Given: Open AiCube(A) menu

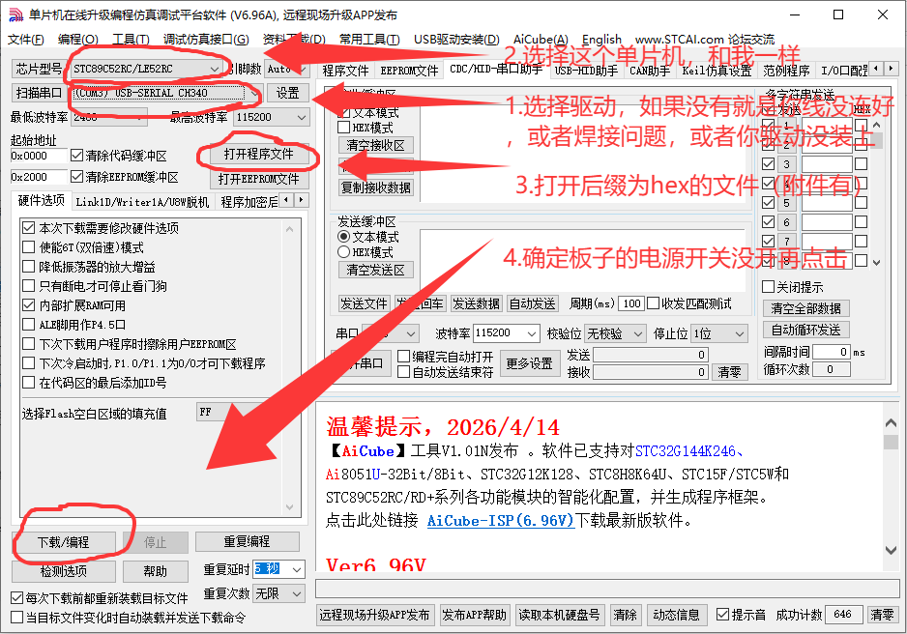Looking at the screenshot, I should point(541,40).
